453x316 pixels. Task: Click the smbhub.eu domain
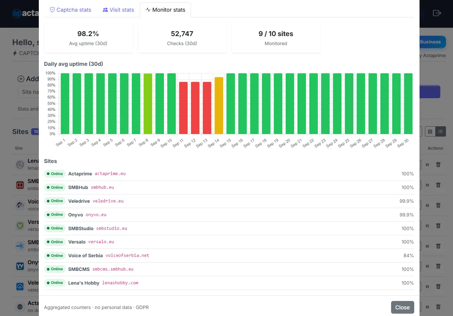click(x=102, y=187)
